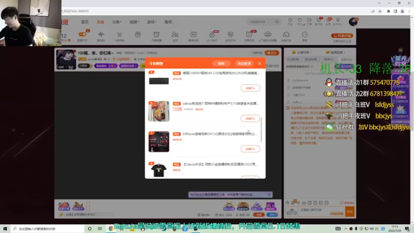Image resolution: width=414 pixels, height=233 pixels.
Task: Open the DXRacer gaming chair product title
Action: tap(219, 134)
